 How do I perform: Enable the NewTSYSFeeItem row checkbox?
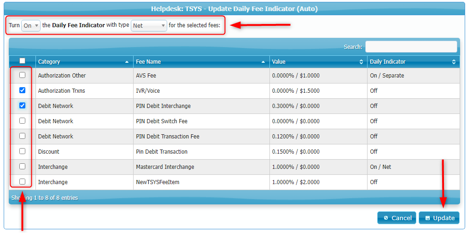[x=22, y=182]
